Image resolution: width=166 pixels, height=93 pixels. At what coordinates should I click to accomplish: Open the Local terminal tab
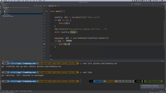[7, 61]
